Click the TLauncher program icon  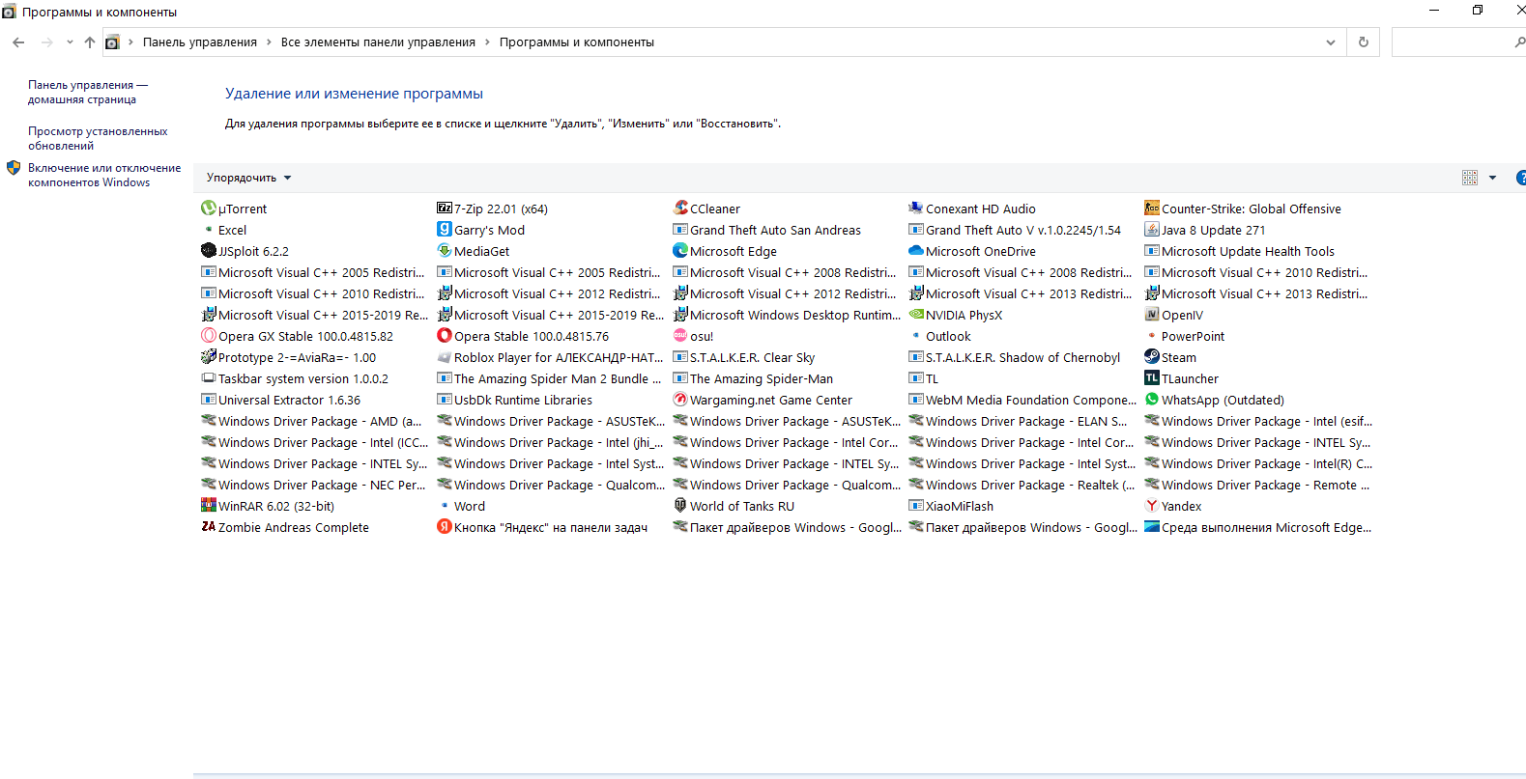click(x=1151, y=377)
